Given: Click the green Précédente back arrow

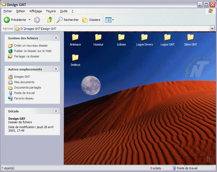Looking at the screenshot, I should (x=7, y=20).
